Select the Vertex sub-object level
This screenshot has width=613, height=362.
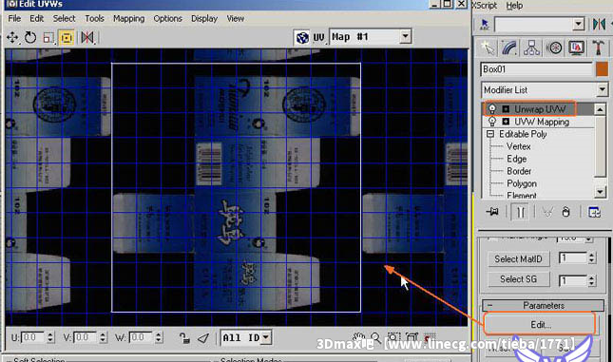pyautogui.click(x=518, y=146)
